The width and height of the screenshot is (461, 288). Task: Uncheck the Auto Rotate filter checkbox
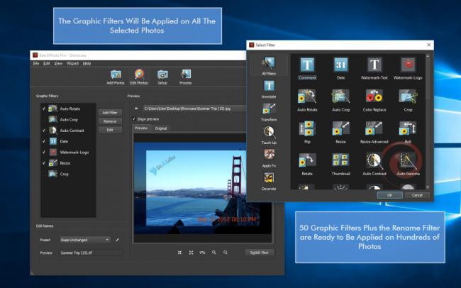44,109
